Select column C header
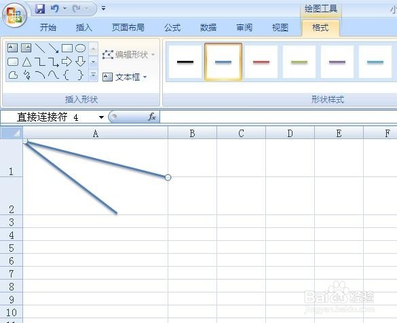The height and width of the screenshot is (323, 397). (242, 133)
